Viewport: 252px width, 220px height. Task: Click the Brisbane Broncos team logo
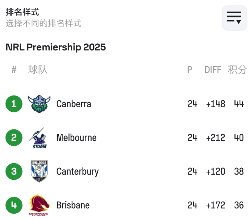point(39,205)
